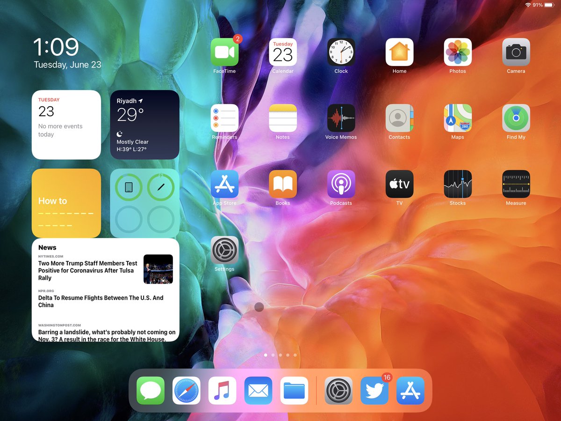Viewport: 561px width, 421px height.
Task: Tap the nytimes.com source label
Action: [50, 256]
